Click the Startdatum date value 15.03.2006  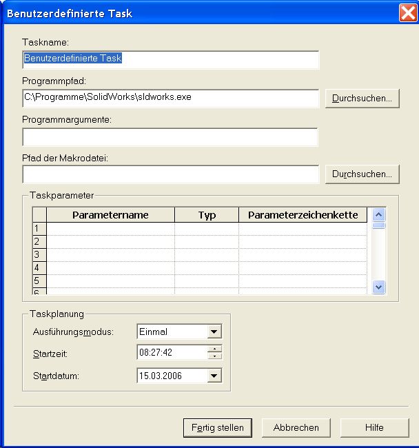pos(161,376)
